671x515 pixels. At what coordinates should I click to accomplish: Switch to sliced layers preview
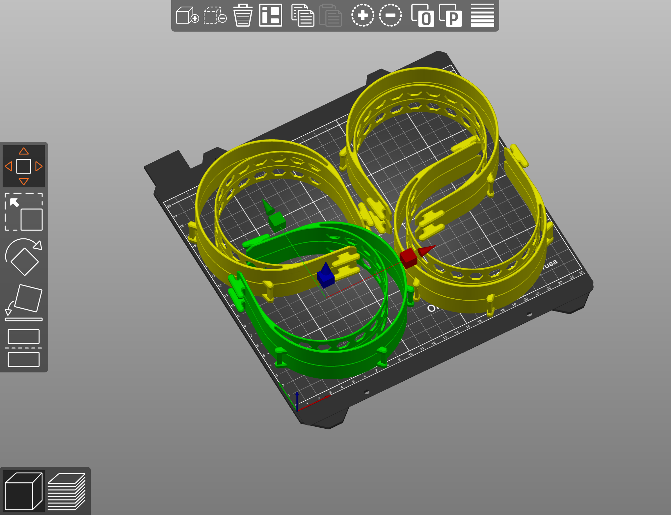tap(67, 491)
